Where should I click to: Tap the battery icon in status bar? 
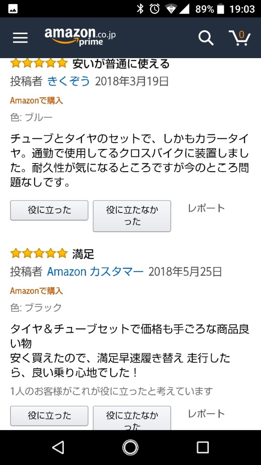221,9
